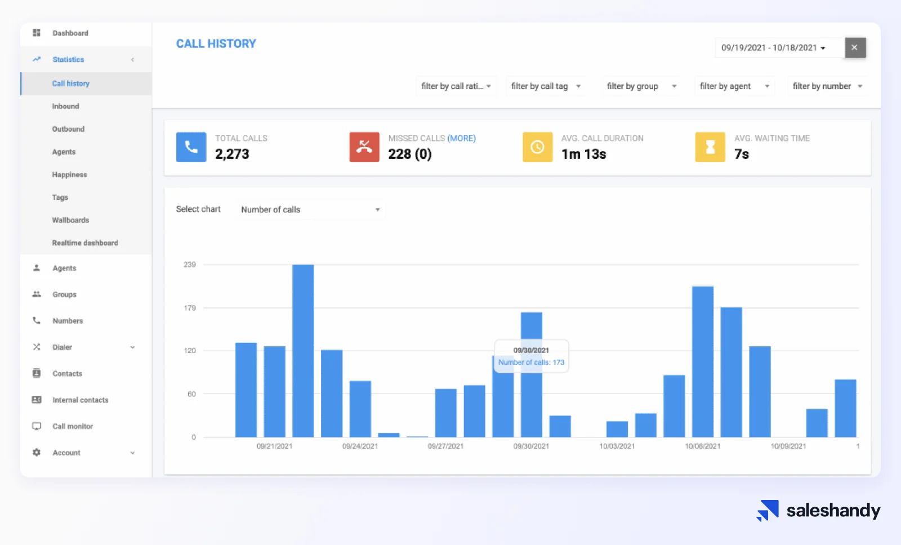
Task: Go to Groups section
Action: coord(64,294)
